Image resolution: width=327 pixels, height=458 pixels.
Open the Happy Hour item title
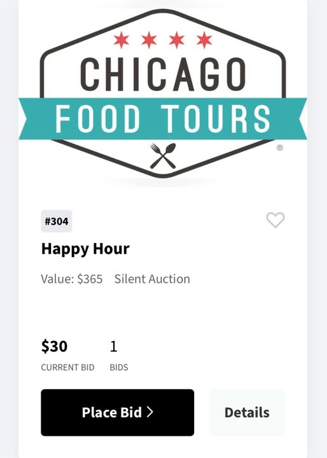(85, 249)
